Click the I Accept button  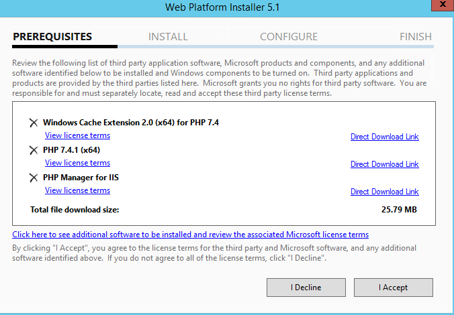pos(393,288)
